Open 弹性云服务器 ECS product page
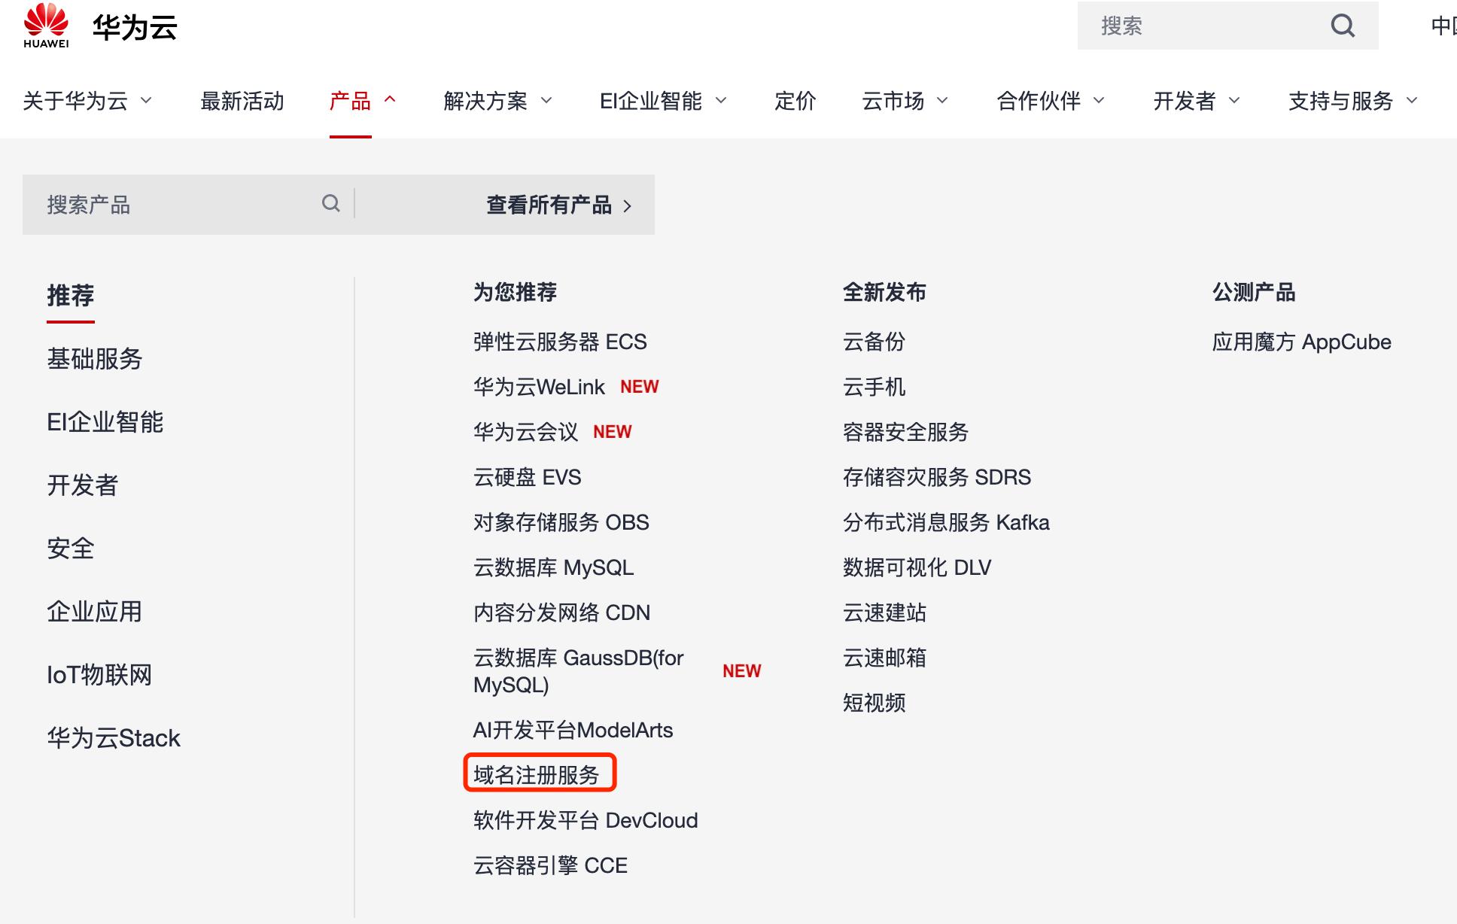 tap(558, 342)
